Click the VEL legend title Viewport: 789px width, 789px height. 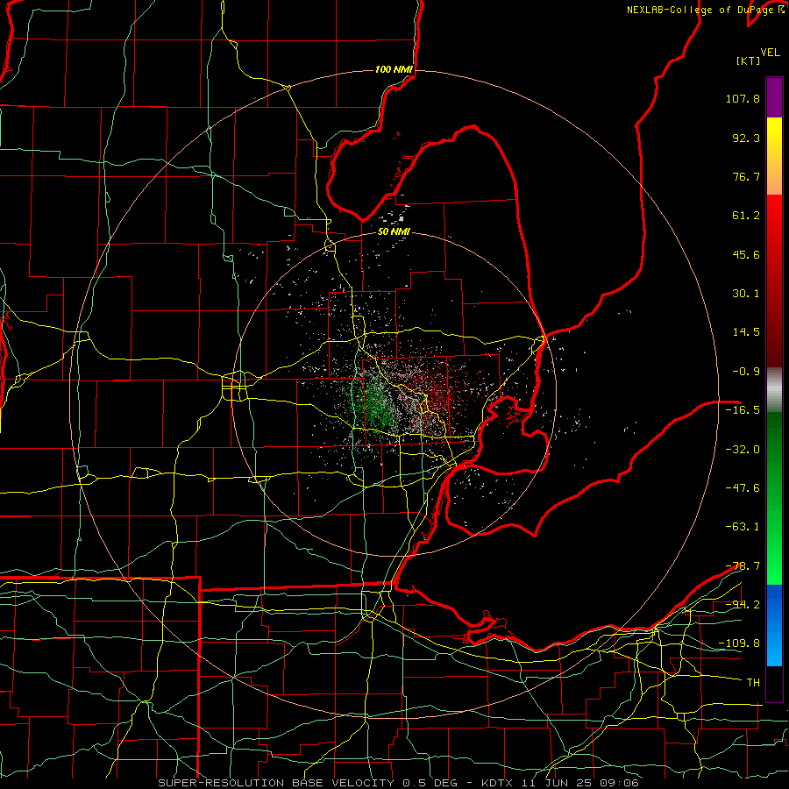click(x=770, y=53)
